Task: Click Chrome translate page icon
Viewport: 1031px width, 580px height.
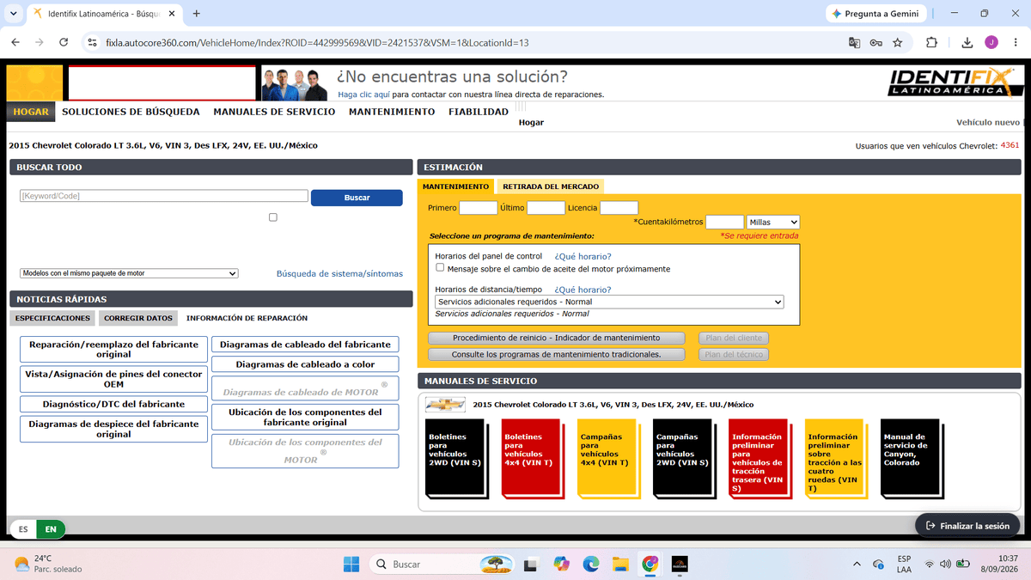Action: pos(854,42)
